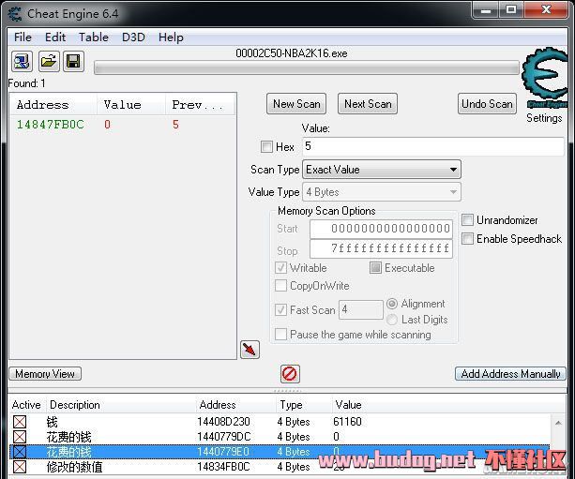Open the File menu
This screenshot has height=479, width=575.
coord(23,37)
